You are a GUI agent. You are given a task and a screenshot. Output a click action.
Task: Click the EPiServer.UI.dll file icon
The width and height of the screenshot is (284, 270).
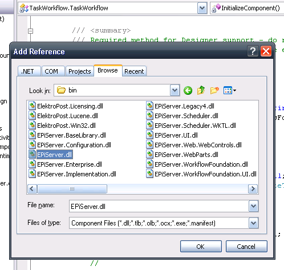click(x=149, y=135)
